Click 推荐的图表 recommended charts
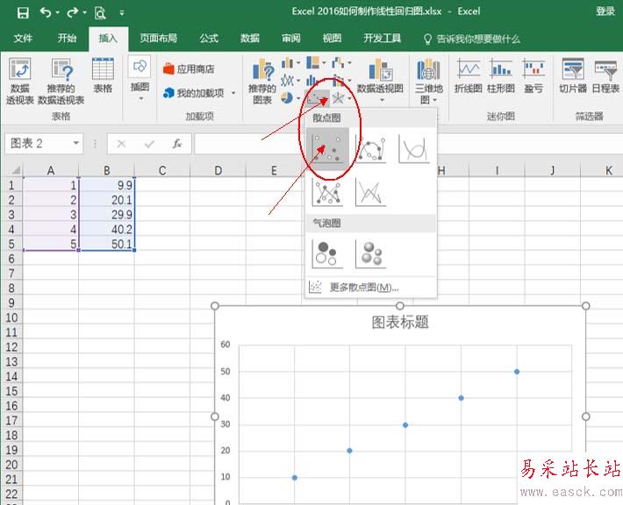 click(x=261, y=82)
